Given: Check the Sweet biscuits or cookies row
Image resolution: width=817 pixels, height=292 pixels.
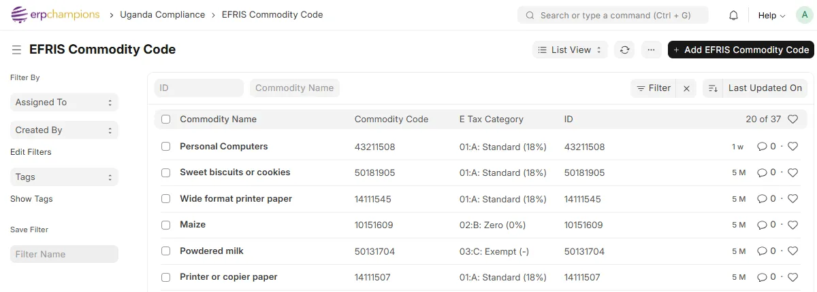Looking at the screenshot, I should pyautogui.click(x=165, y=172).
